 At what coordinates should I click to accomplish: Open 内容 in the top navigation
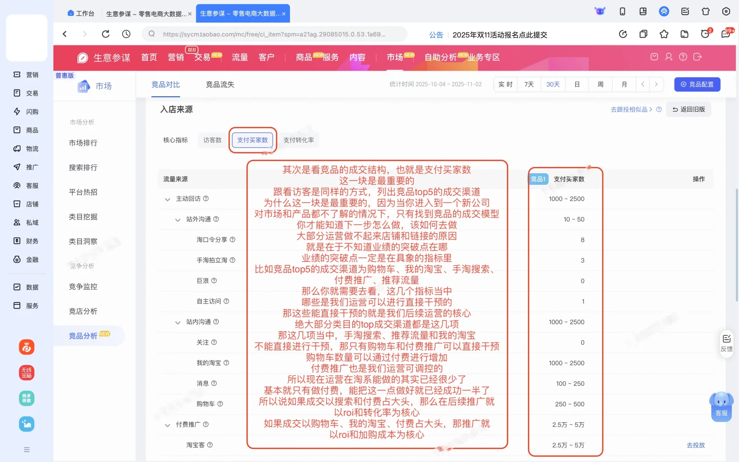[358, 57]
